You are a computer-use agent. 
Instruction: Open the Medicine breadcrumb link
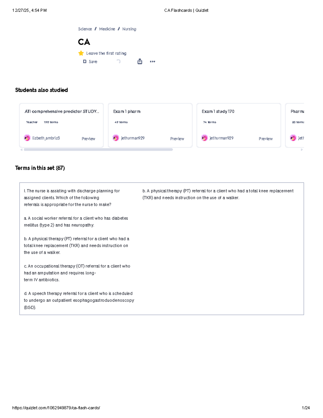(x=107, y=29)
